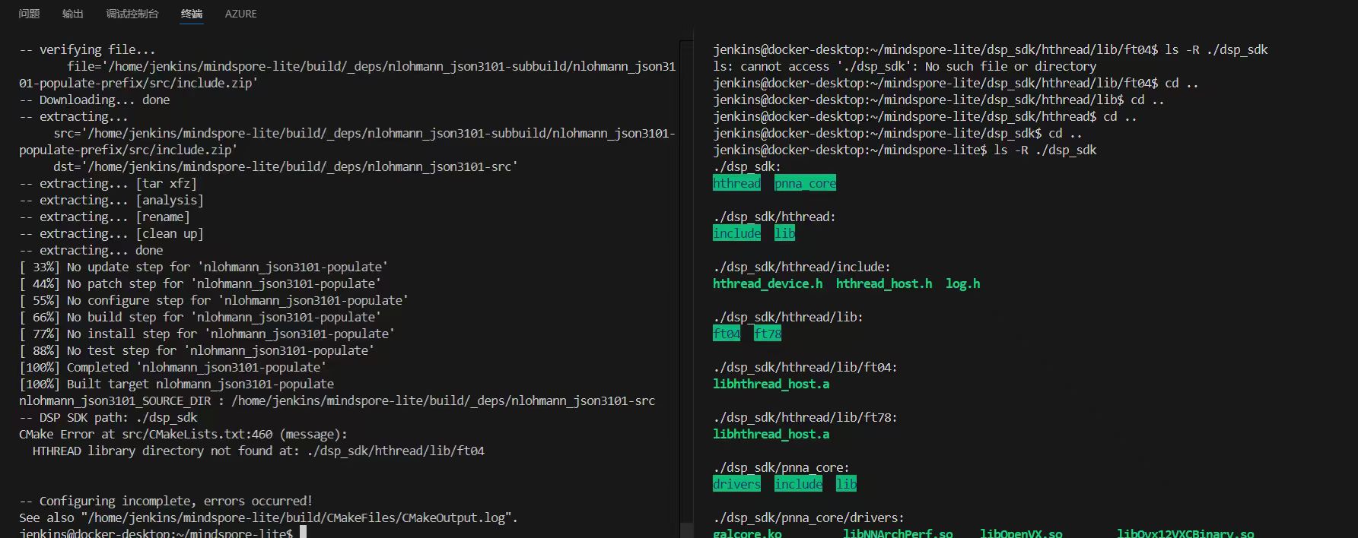This screenshot has width=1358, height=538.
Task: Click the highlighted hthread directory name
Action: click(x=736, y=183)
